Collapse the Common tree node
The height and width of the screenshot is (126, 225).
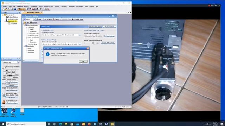[26, 27]
